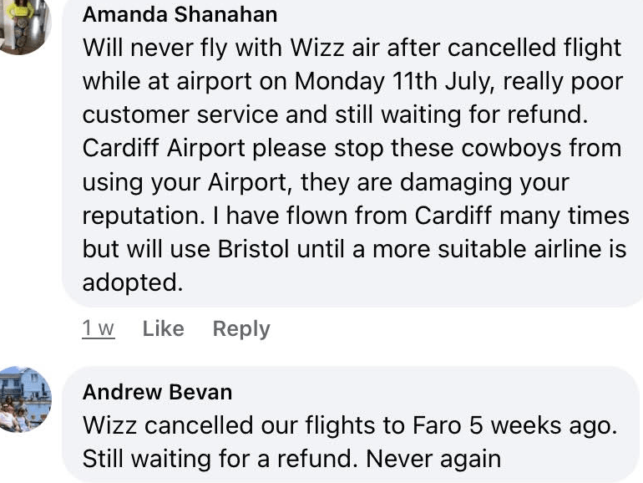Open the "1 w" timestamp link

point(98,328)
